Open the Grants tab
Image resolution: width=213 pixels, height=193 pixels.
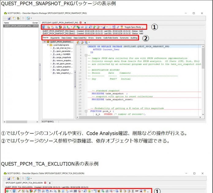pos(98,38)
